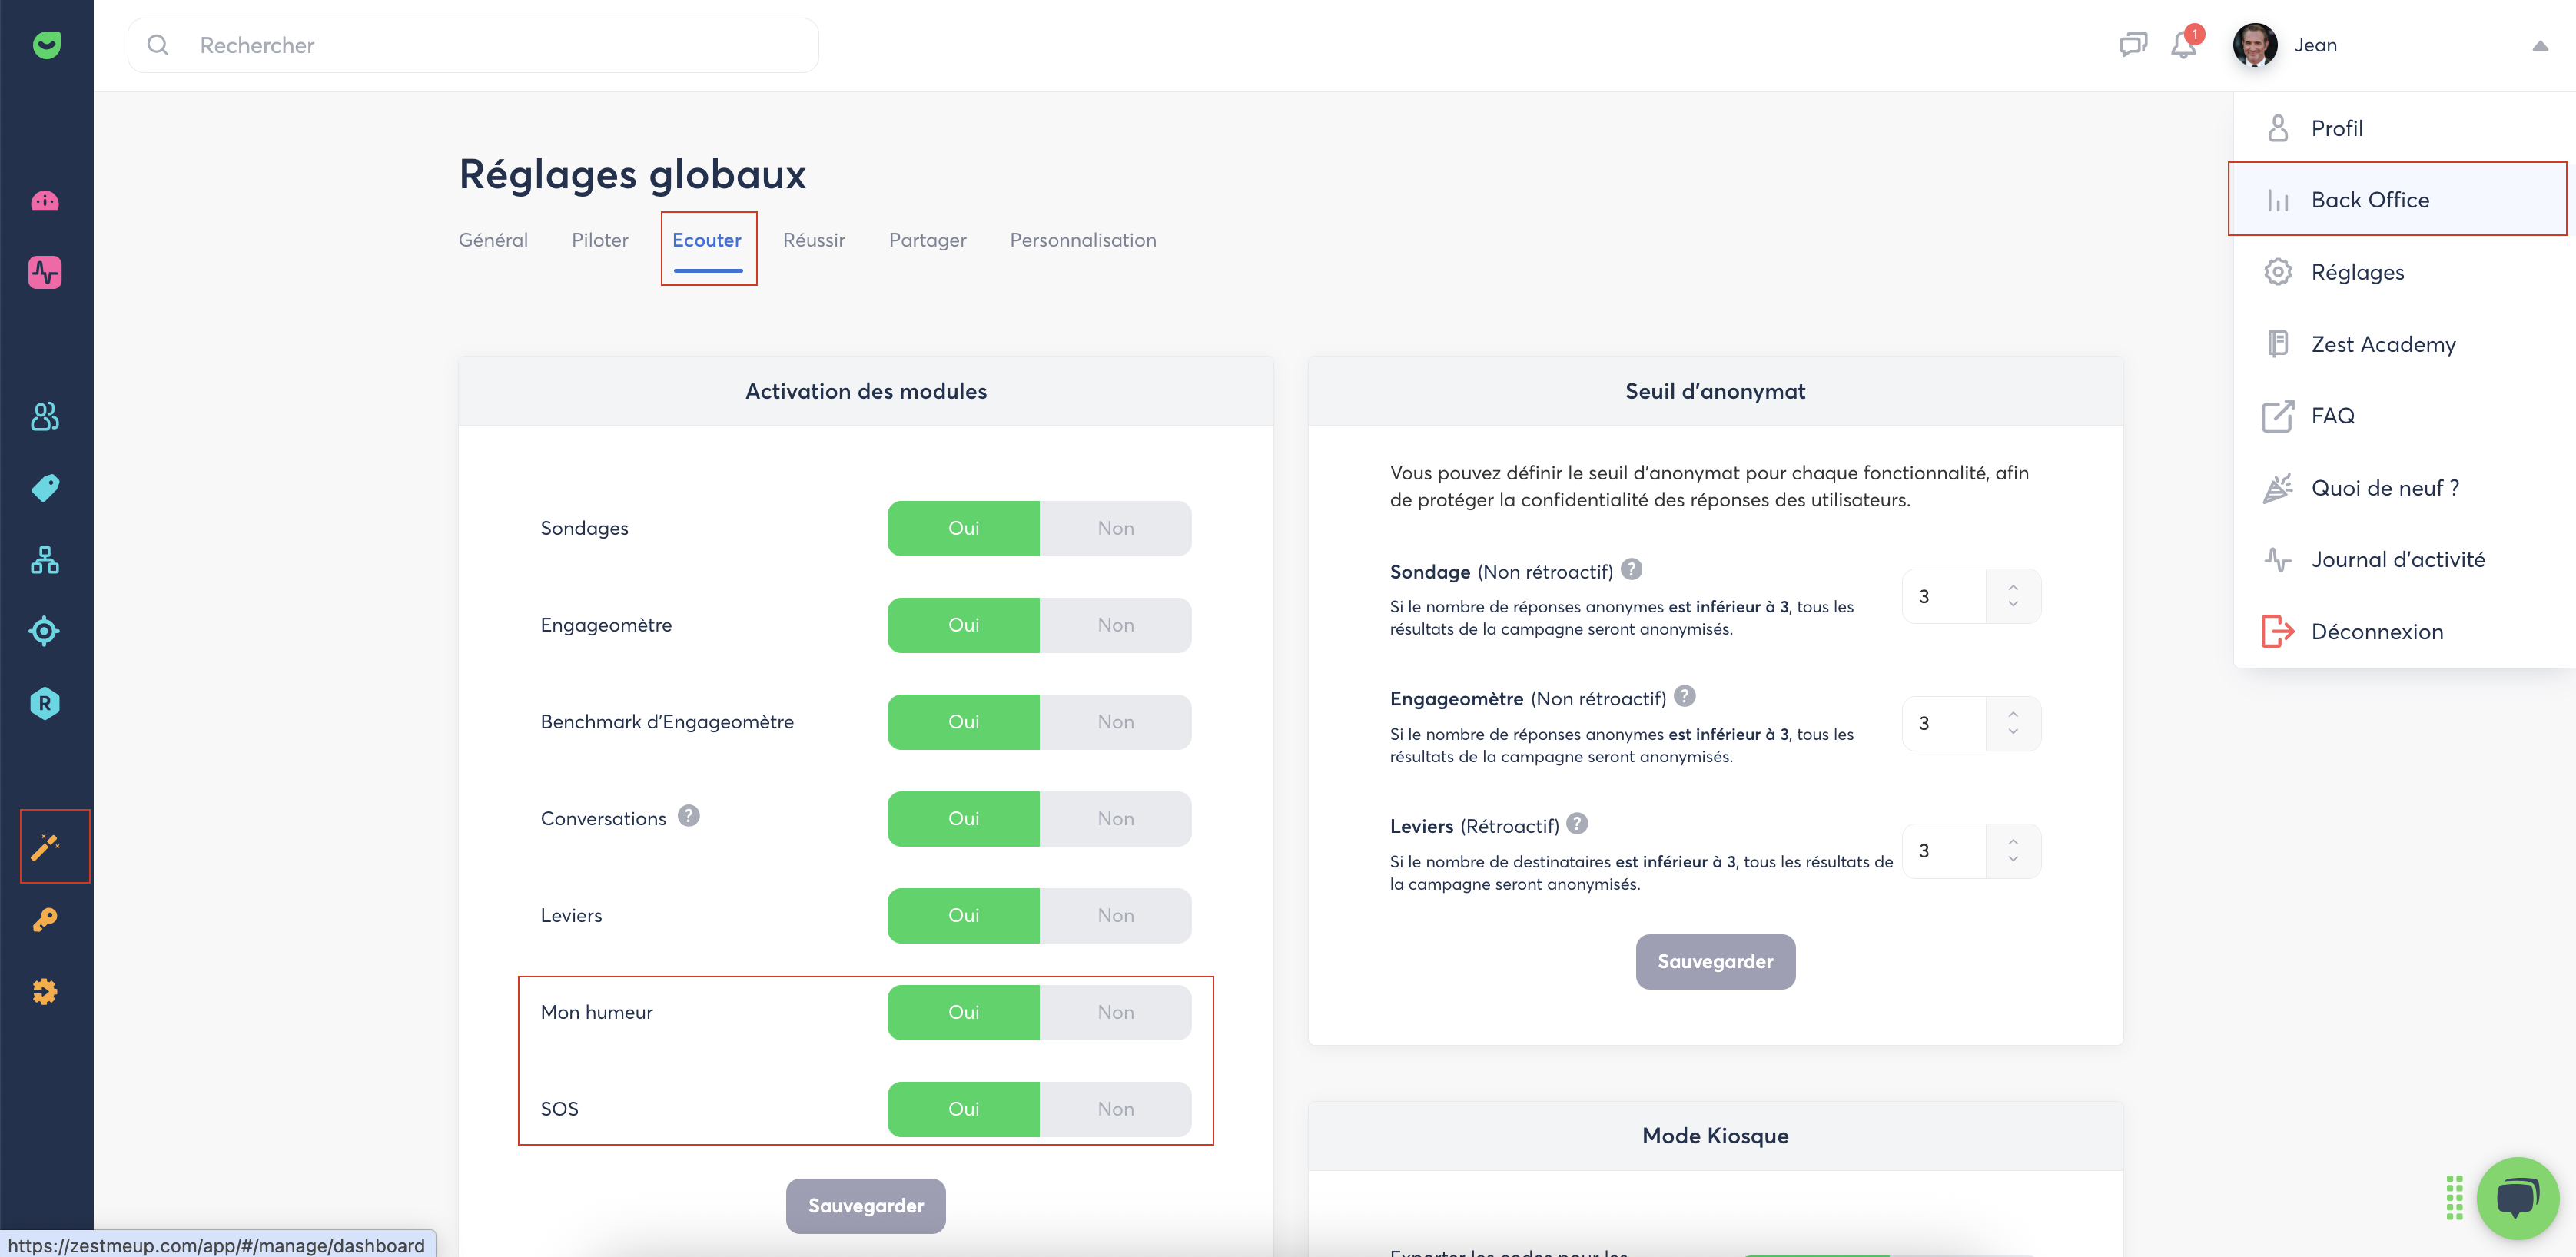Select Back Office in user menu
The image size is (2576, 1257).
pyautogui.click(x=2369, y=200)
